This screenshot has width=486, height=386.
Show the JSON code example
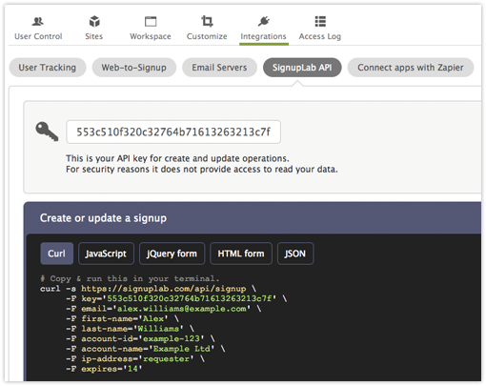coord(295,254)
